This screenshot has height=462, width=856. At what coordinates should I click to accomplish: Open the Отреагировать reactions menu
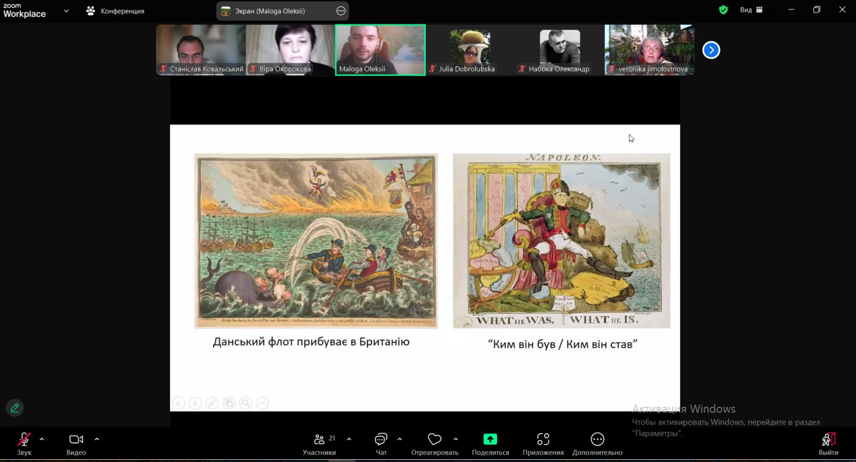(x=434, y=444)
